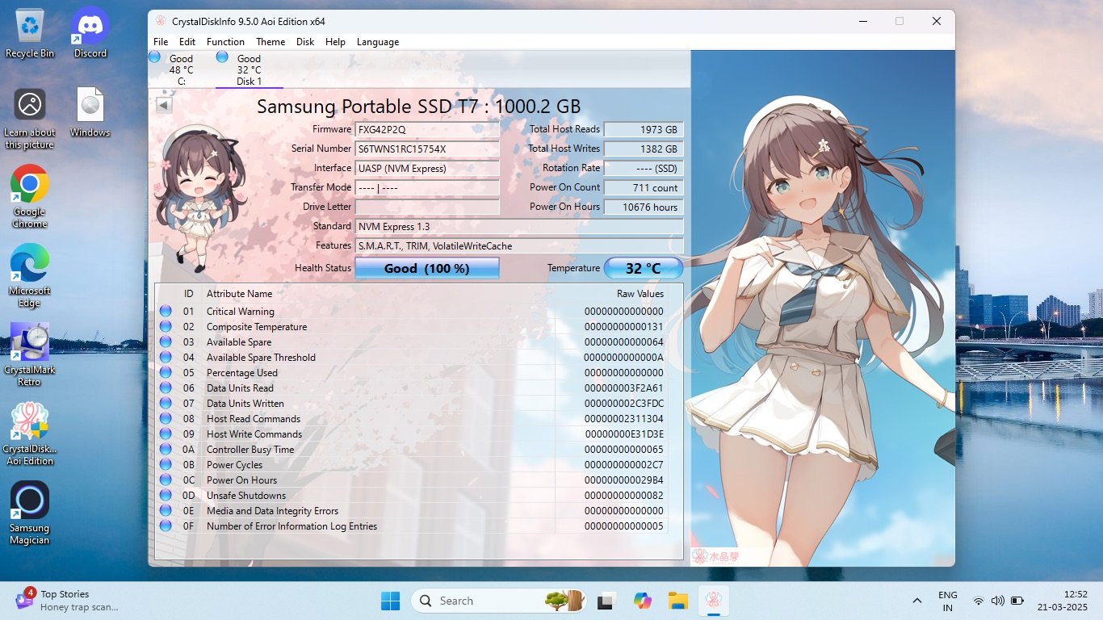The height and width of the screenshot is (620, 1103).
Task: Click the status orb for Unsafe Shutdowns
Action: 166,496
